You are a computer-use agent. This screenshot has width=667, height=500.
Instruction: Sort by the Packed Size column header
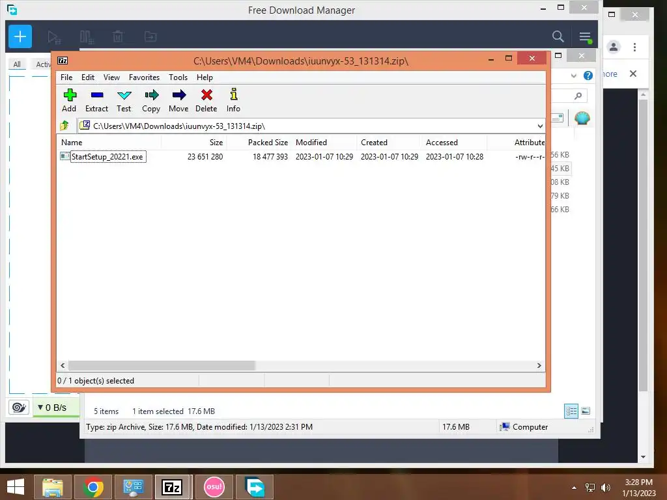click(x=259, y=143)
